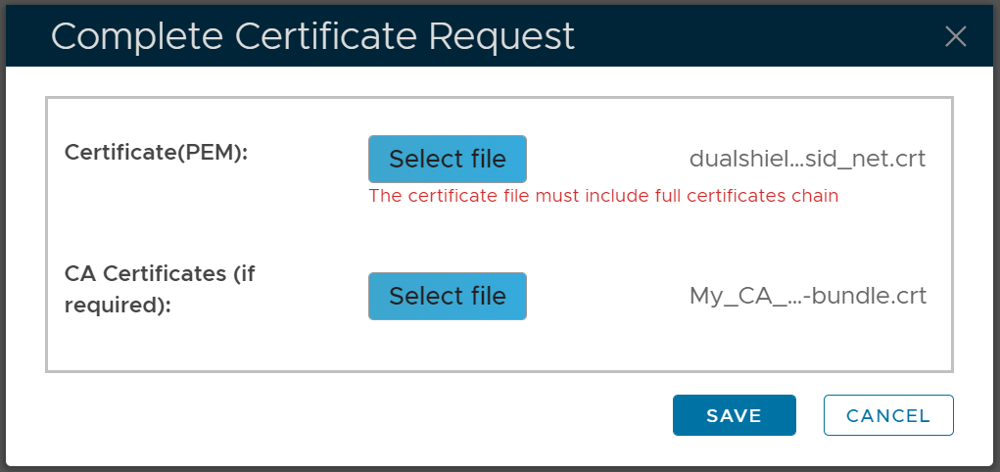Select the uploaded PEM certificate filename text
The image size is (1000, 472).
click(807, 159)
